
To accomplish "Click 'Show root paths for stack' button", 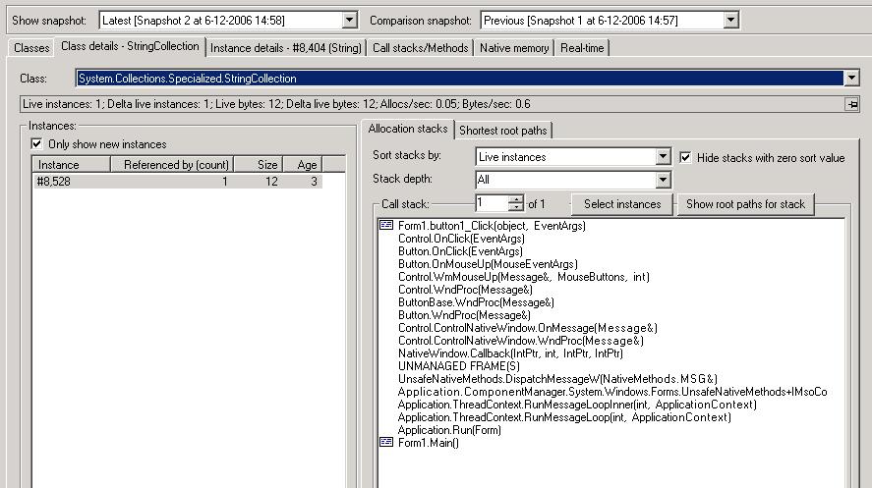I will tap(744, 204).
